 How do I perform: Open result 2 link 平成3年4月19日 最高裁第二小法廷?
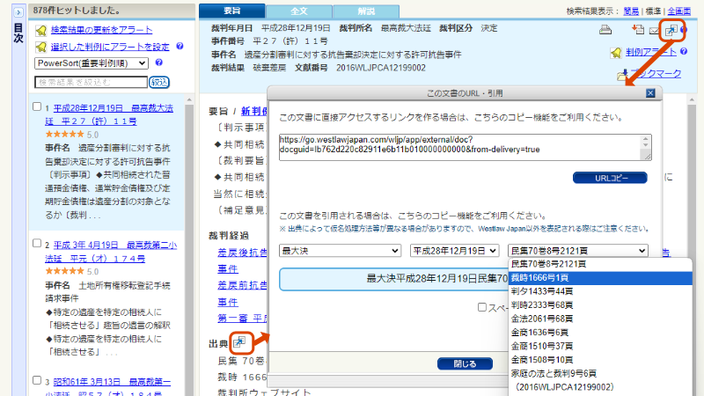(x=111, y=252)
